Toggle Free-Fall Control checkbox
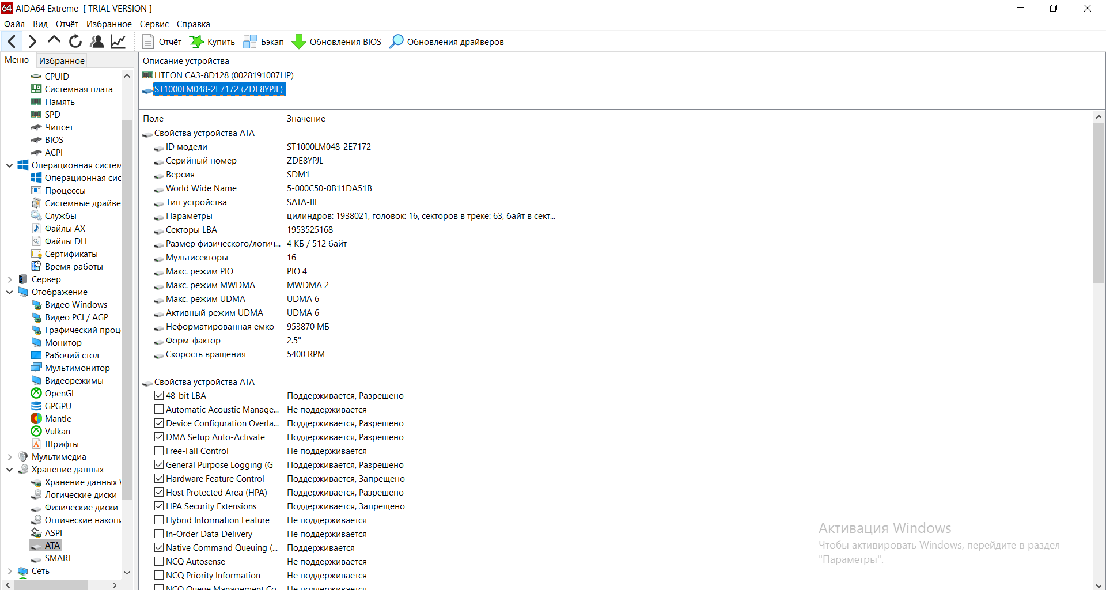Screen dimensions: 1106x590 click(x=159, y=451)
